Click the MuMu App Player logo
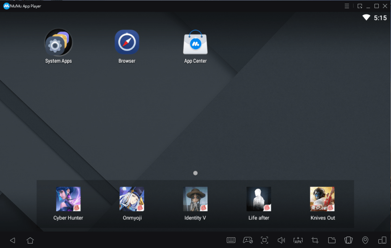391x248 pixels. 6,6
